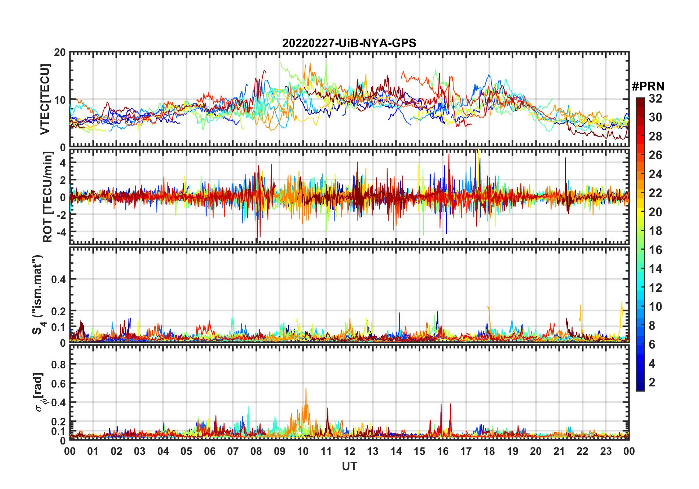This screenshot has height=489, width=699.
Task: Click colorbar tick label 32
Action: (x=655, y=99)
